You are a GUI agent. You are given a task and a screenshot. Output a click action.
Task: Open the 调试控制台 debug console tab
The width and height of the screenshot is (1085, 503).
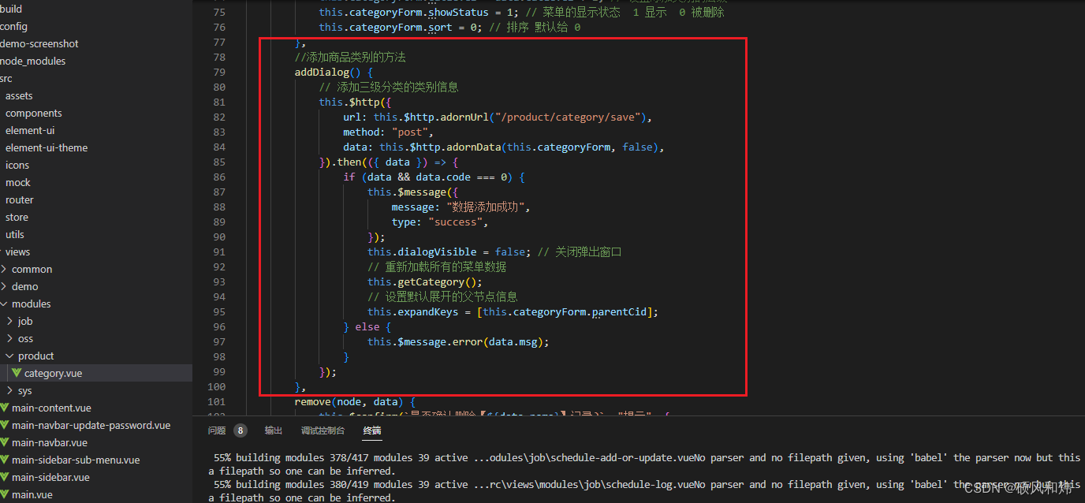323,430
